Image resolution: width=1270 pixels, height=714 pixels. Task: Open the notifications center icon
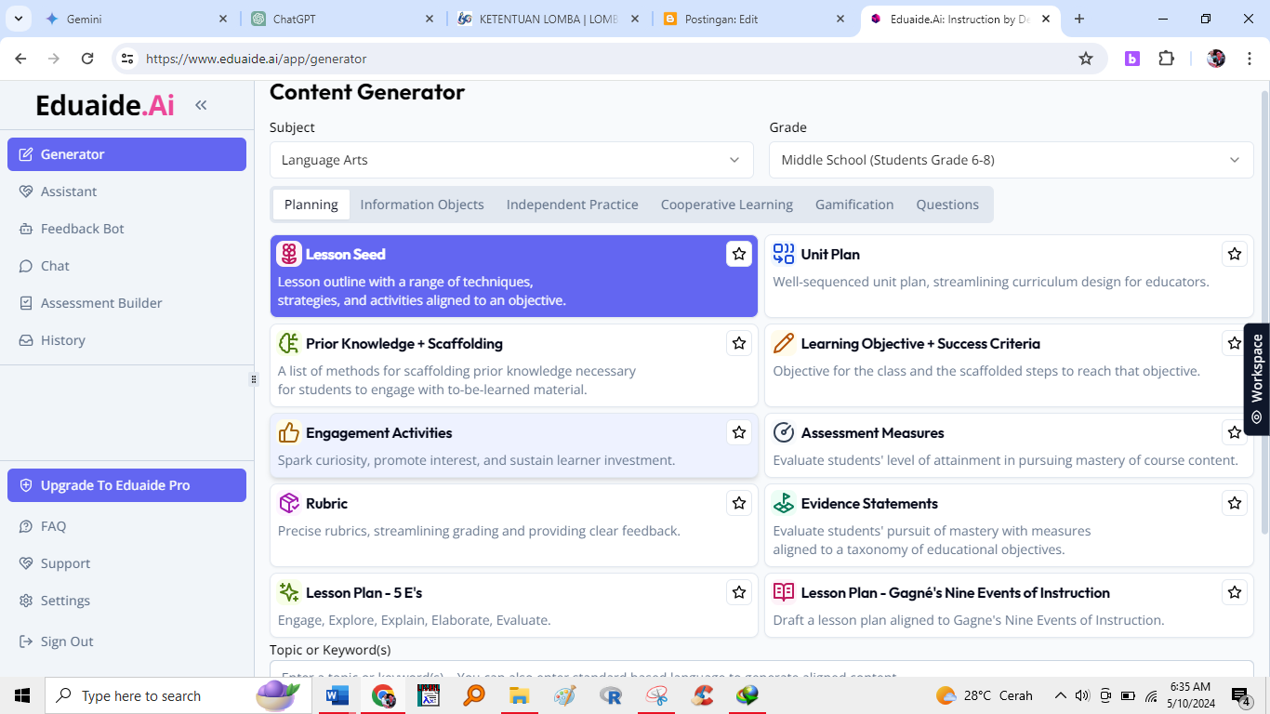1241,695
